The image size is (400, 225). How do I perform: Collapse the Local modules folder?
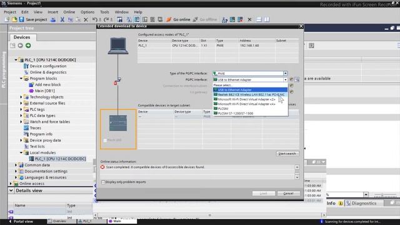click(21, 152)
